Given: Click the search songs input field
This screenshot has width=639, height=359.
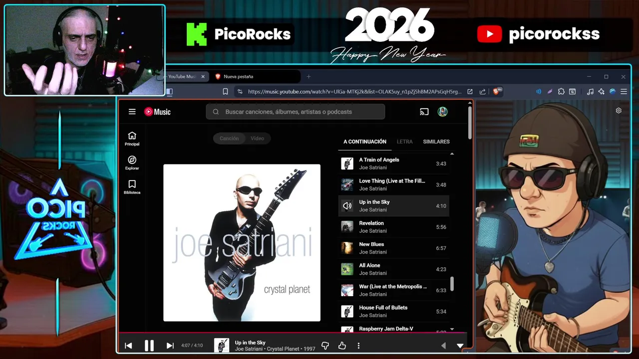Looking at the screenshot, I should pyautogui.click(x=296, y=112).
